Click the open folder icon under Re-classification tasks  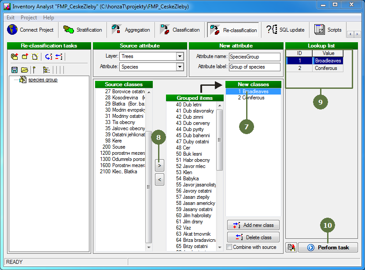point(24,70)
